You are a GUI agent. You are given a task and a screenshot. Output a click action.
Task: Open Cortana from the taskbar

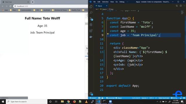click(x=50, y=101)
